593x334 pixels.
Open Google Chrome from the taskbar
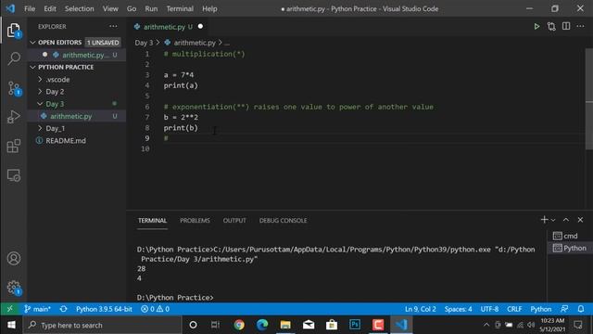pyautogui.click(x=239, y=325)
